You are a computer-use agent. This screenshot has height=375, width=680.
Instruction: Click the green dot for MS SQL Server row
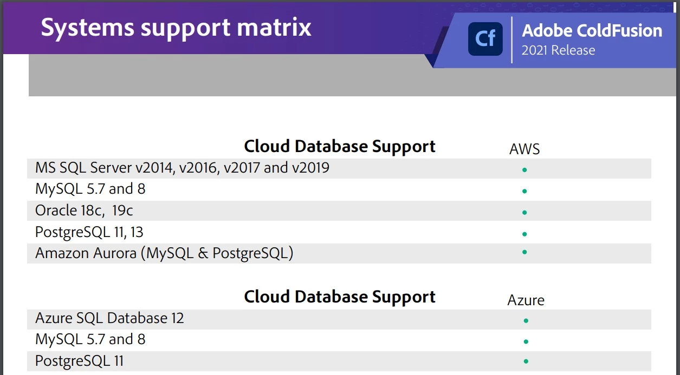point(524,170)
